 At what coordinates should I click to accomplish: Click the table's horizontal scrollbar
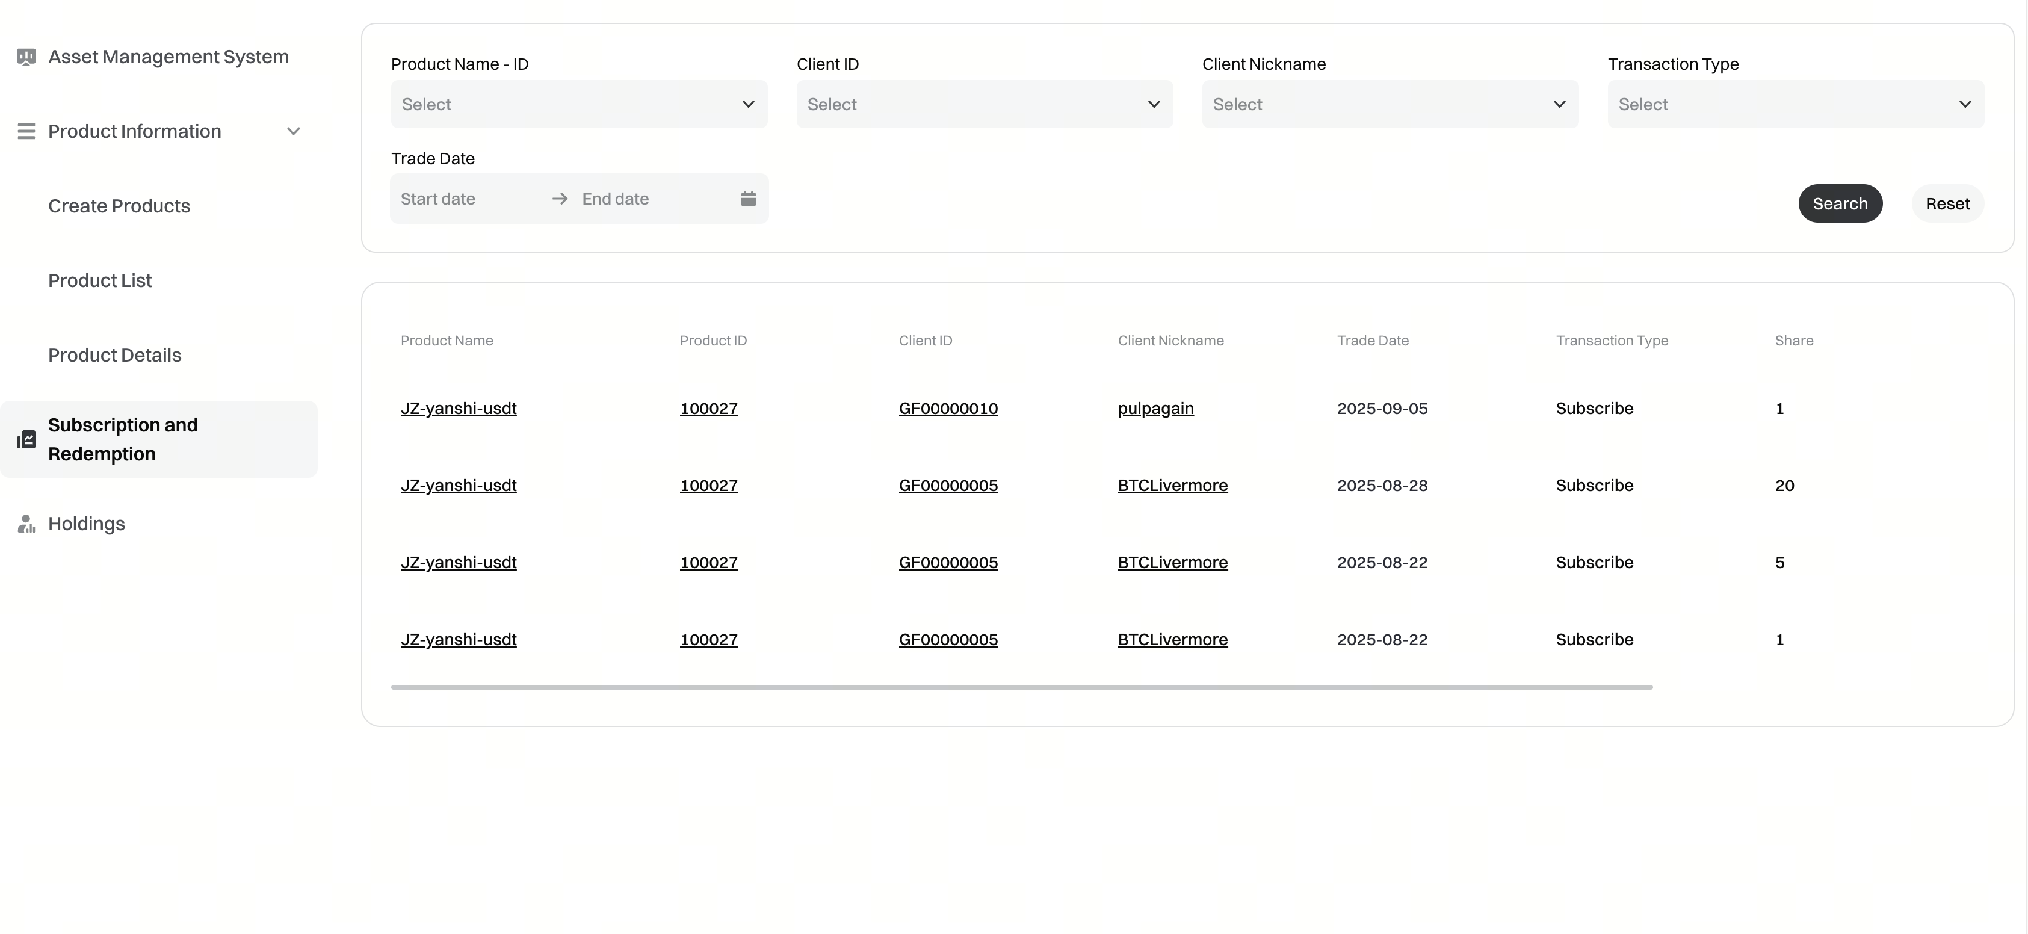1021,687
